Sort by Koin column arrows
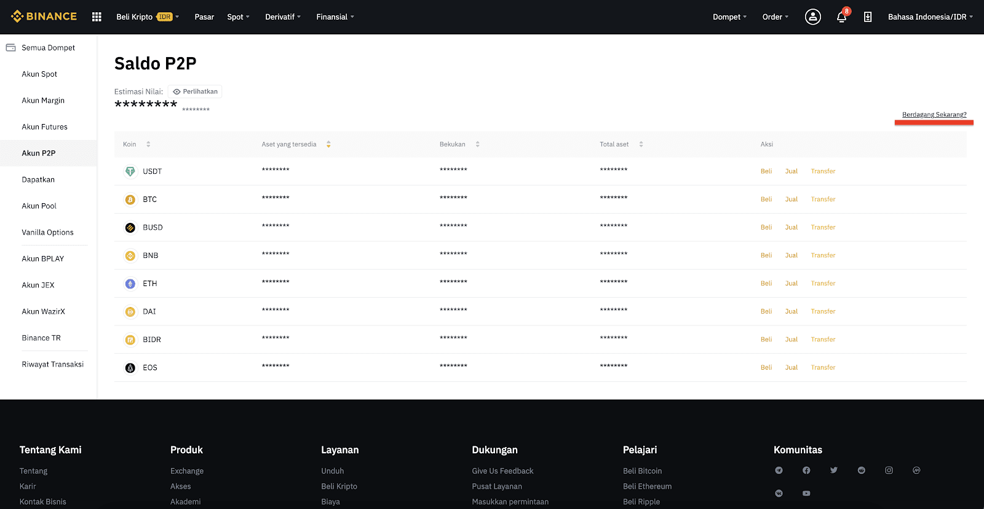 pyautogui.click(x=148, y=144)
